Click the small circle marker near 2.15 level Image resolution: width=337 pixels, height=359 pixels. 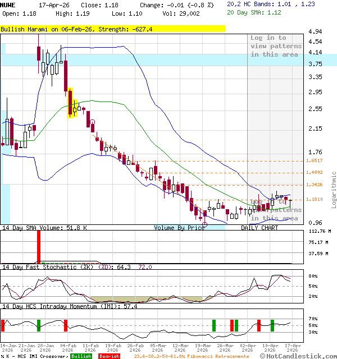tap(92, 122)
